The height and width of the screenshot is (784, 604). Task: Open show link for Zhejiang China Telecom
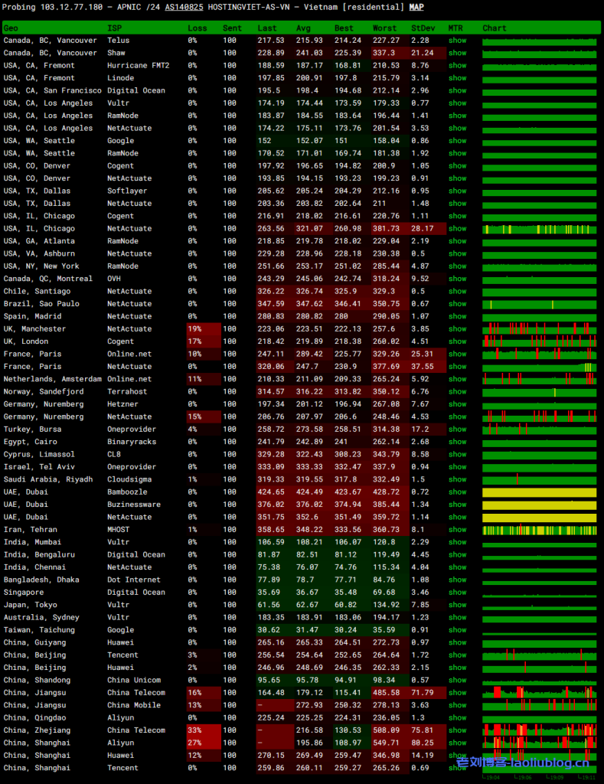(x=457, y=730)
